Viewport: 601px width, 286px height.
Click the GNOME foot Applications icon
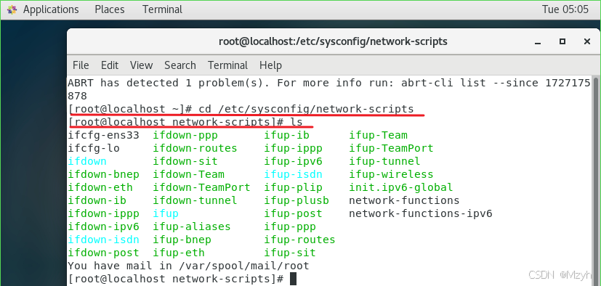[x=12, y=9]
